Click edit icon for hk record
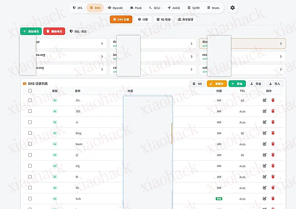The width and height of the screenshot is (296, 209). pyautogui.click(x=265, y=188)
